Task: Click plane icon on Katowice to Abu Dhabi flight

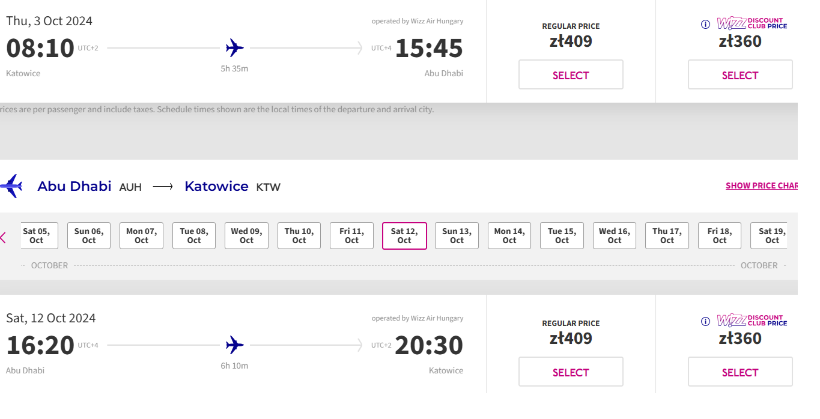Action: [235, 47]
